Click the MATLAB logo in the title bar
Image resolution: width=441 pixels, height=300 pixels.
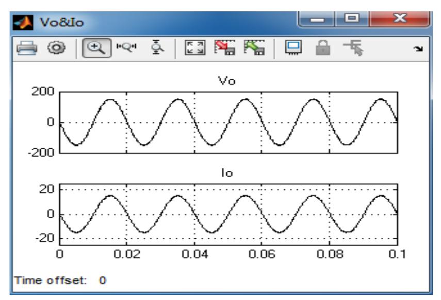[23, 23]
